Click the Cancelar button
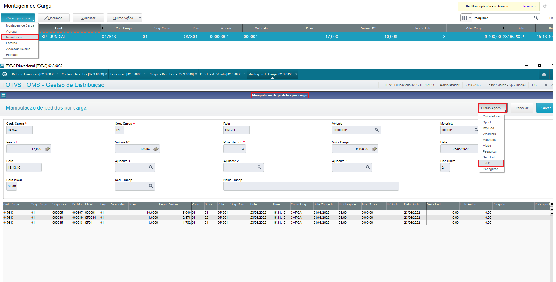This screenshot has width=556, height=282. point(522,108)
